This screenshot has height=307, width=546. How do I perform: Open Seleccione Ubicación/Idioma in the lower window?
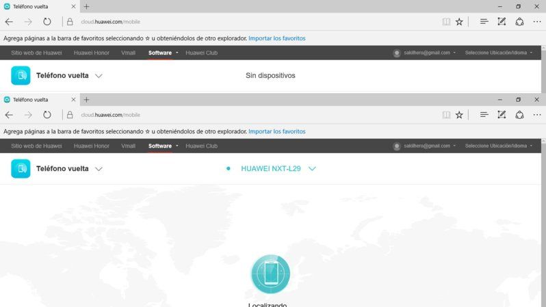coord(499,146)
